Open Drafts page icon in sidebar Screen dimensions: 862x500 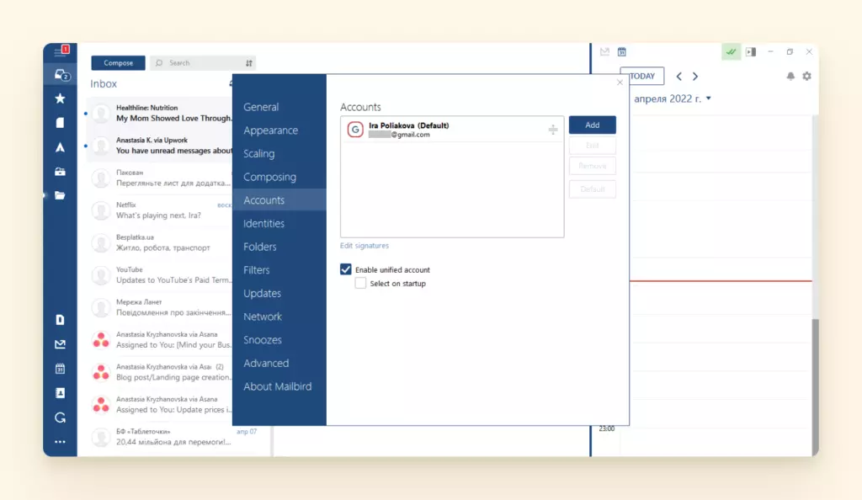click(x=60, y=123)
